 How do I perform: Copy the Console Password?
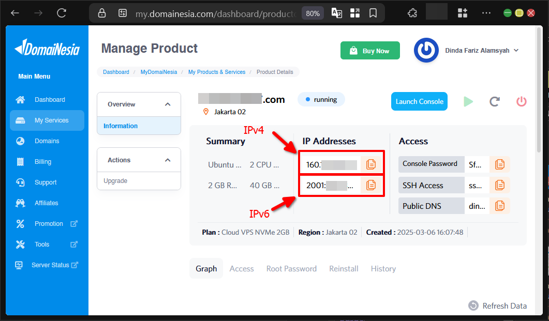pos(499,164)
